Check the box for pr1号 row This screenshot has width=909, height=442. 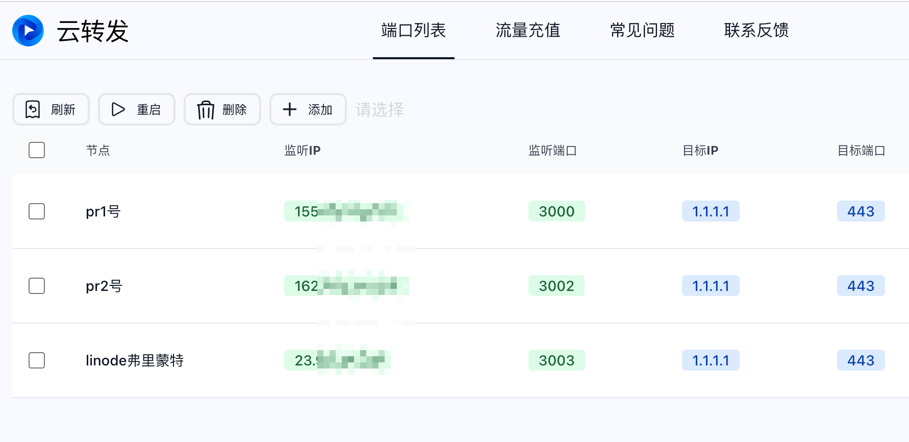point(37,211)
